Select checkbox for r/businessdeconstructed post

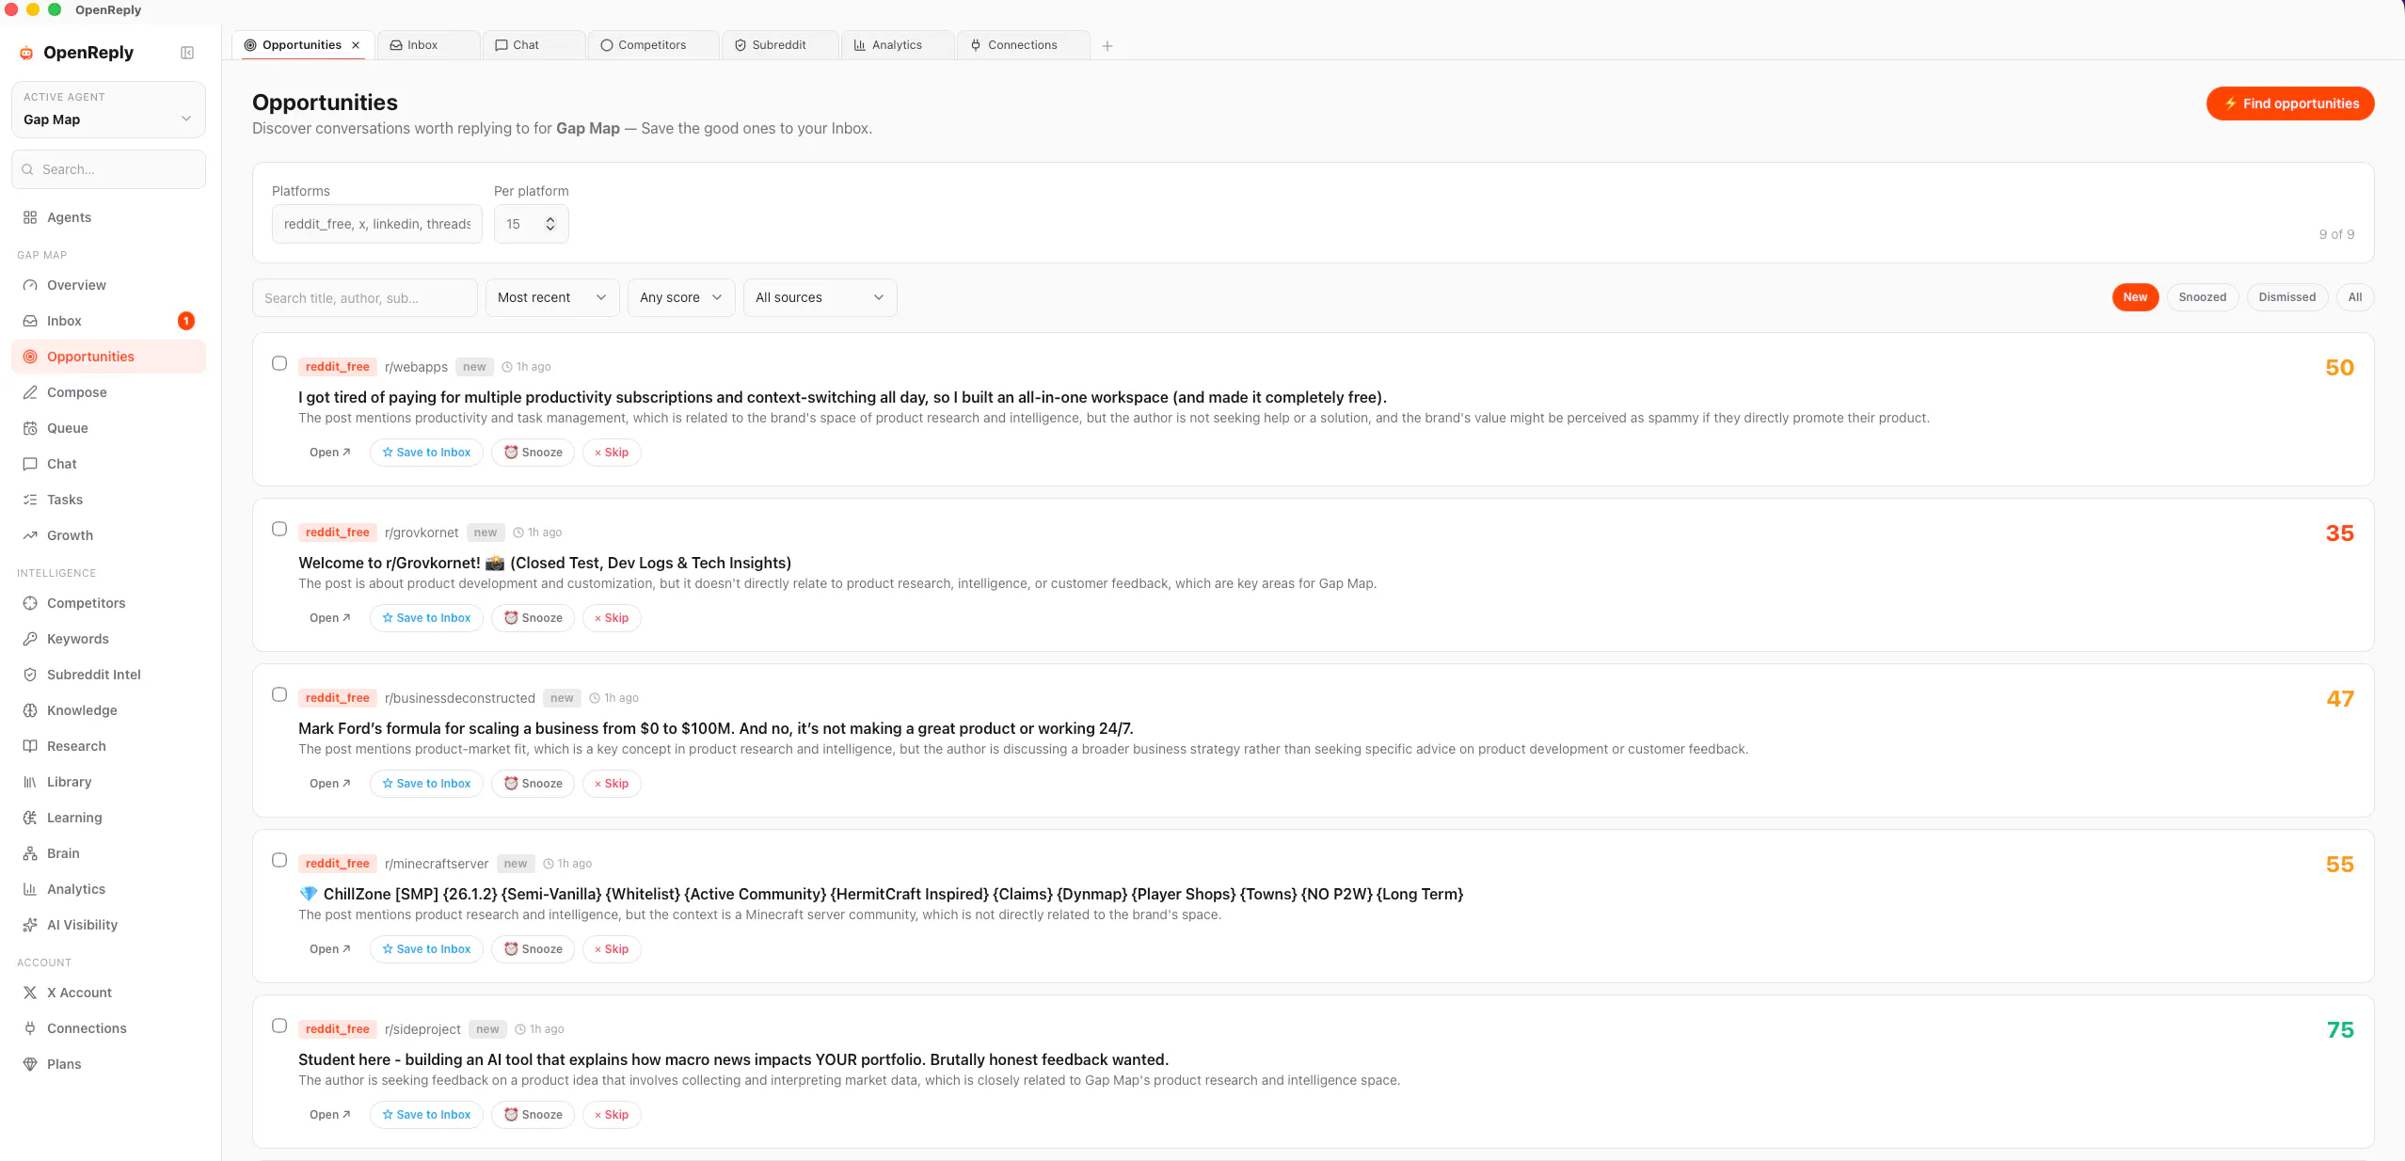tap(279, 694)
